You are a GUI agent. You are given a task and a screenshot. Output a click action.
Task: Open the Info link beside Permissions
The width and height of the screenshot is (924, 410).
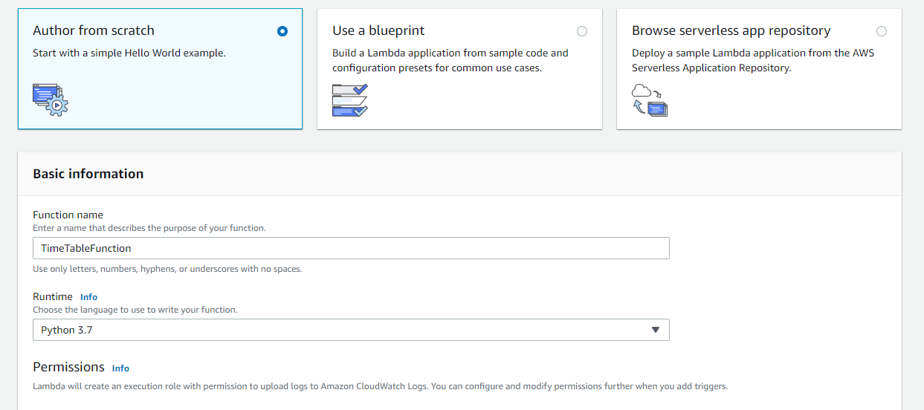tap(120, 368)
